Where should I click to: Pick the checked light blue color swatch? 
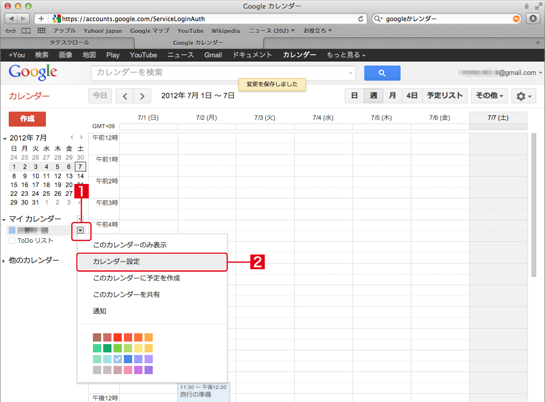coord(118,359)
